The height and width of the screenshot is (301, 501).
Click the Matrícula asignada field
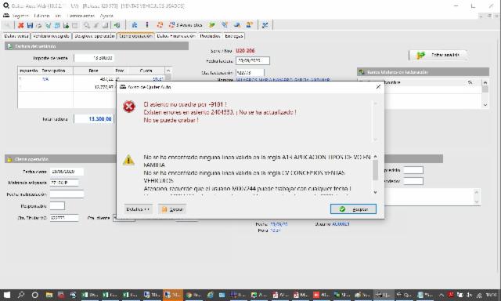coord(64,183)
